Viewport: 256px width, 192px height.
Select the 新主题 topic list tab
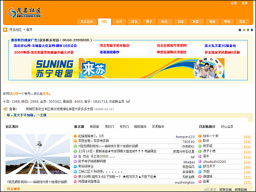[79, 126]
